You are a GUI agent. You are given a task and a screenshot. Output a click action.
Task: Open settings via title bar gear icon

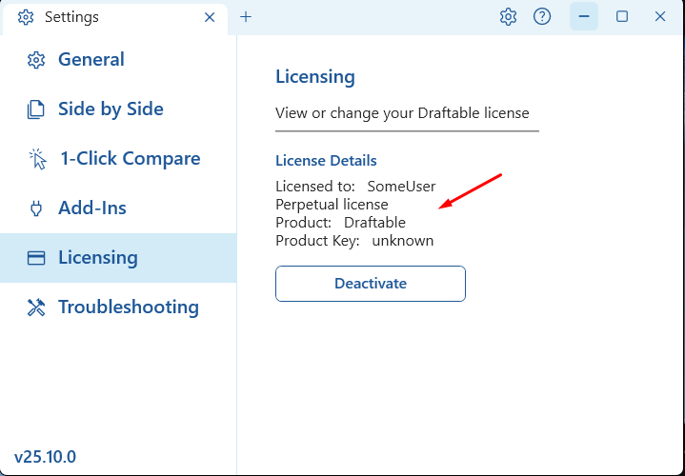(508, 17)
